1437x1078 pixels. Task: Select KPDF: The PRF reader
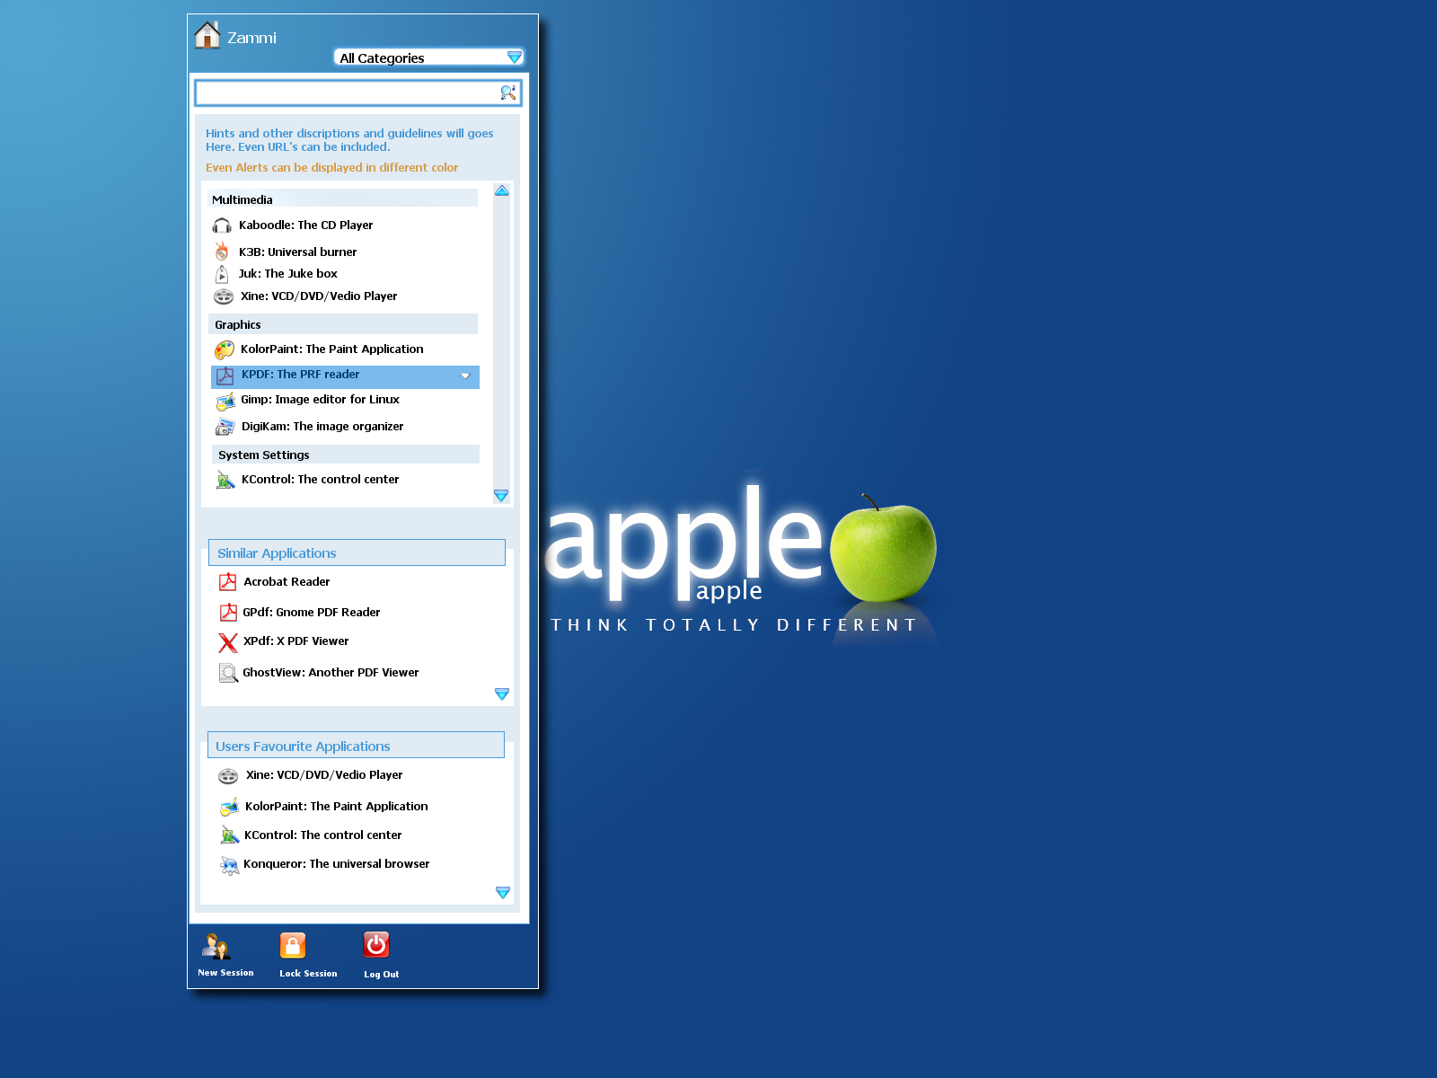click(345, 376)
